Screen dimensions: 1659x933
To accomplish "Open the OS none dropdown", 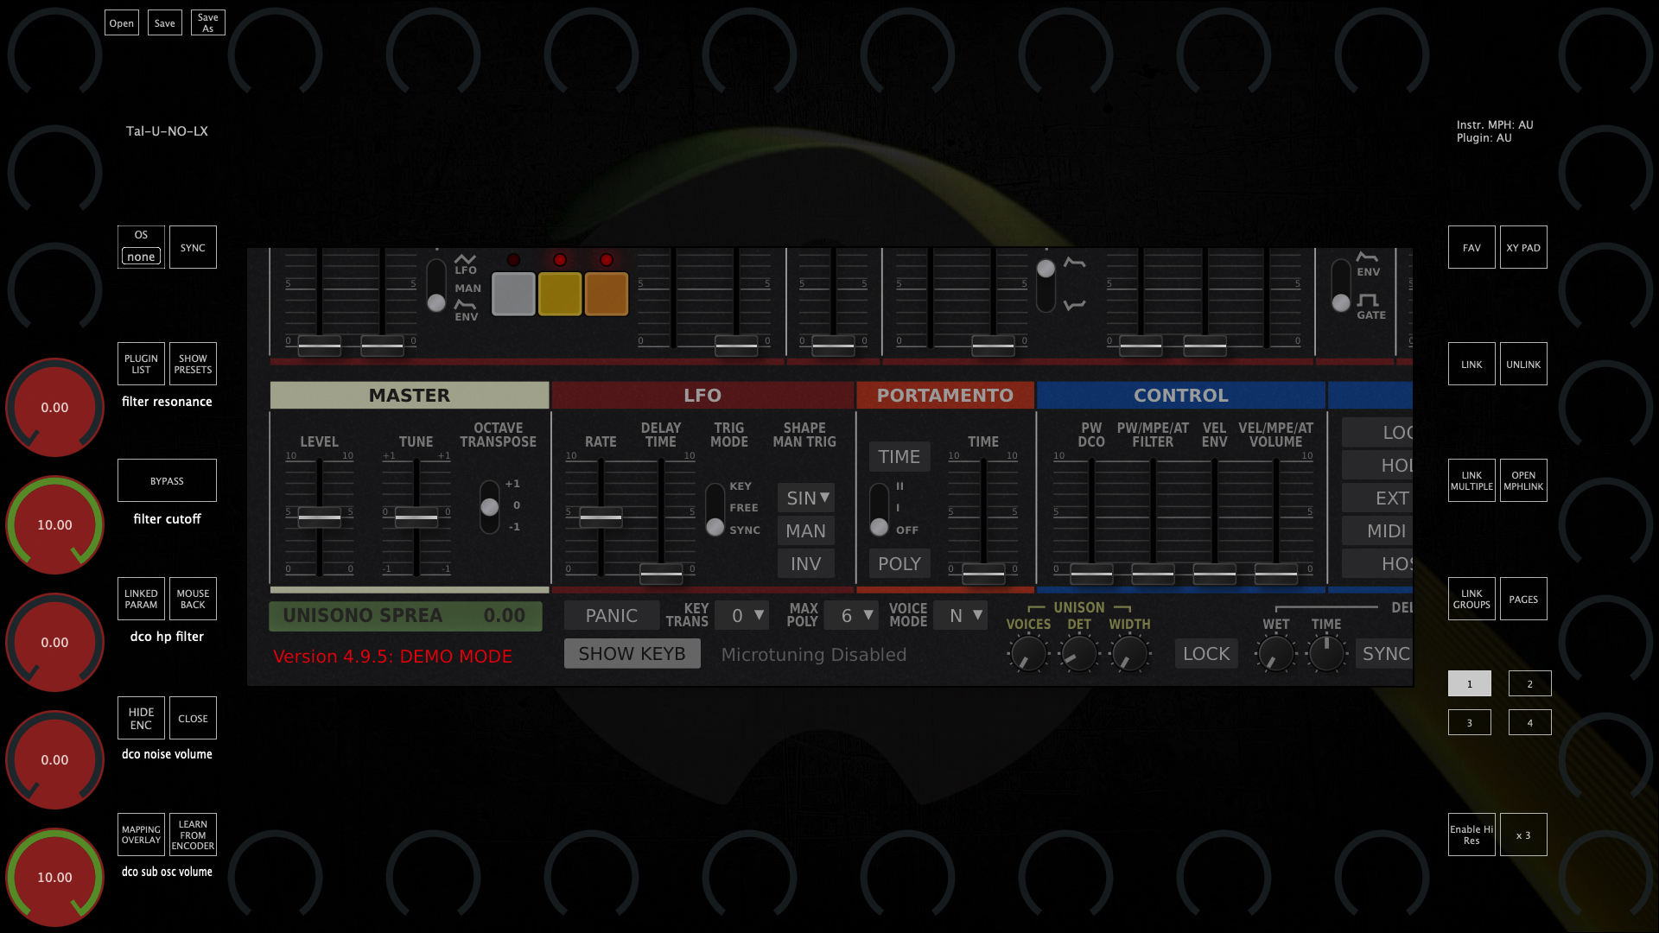I will tap(141, 257).
